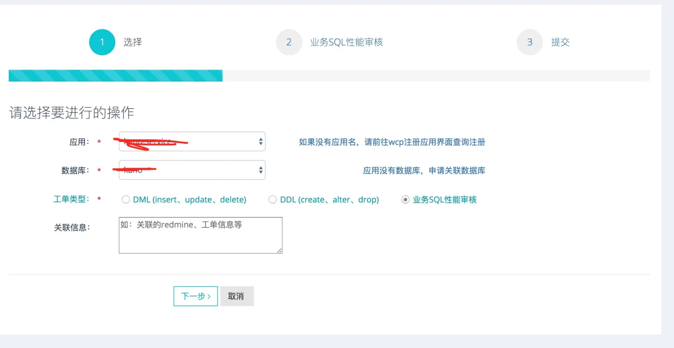Open the 数据库 dropdown
The height and width of the screenshot is (348, 674).
click(x=192, y=170)
